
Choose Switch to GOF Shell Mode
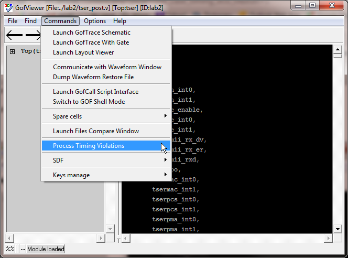[89, 102]
